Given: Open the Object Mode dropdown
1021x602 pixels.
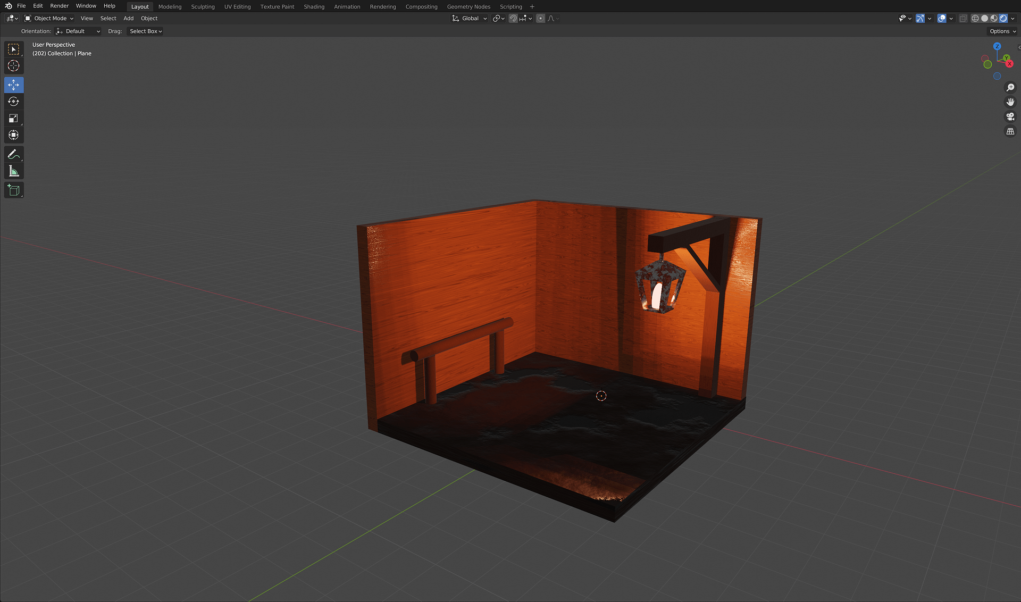Looking at the screenshot, I should [49, 18].
